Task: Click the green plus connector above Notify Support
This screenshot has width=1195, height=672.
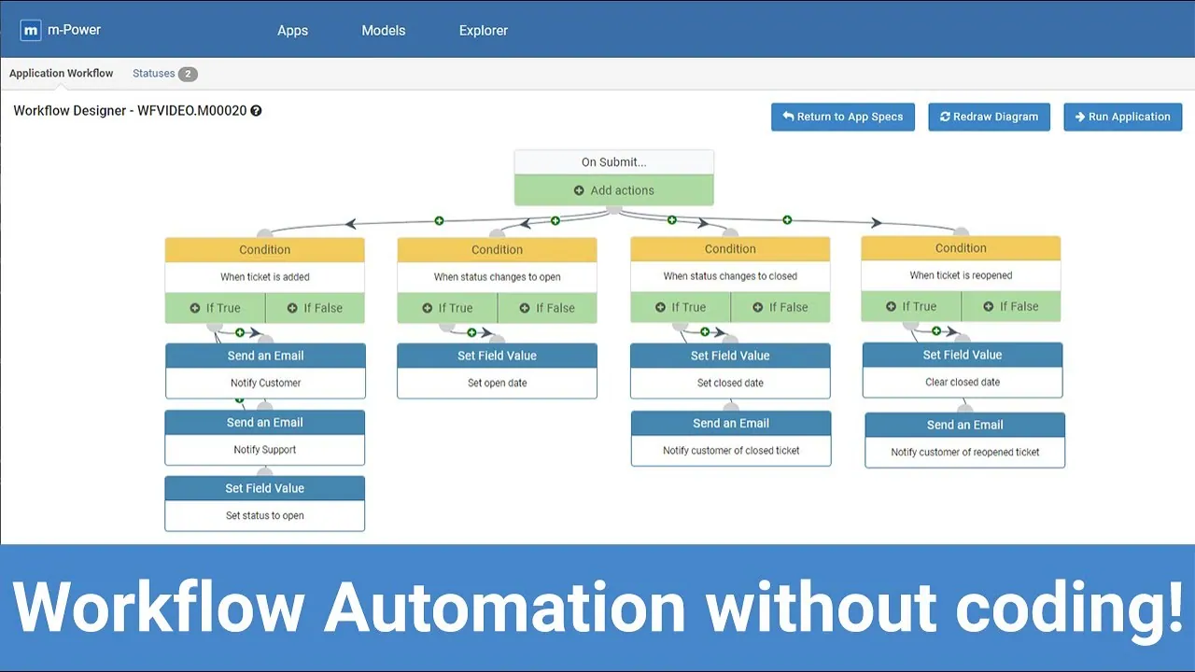Action: click(x=240, y=400)
